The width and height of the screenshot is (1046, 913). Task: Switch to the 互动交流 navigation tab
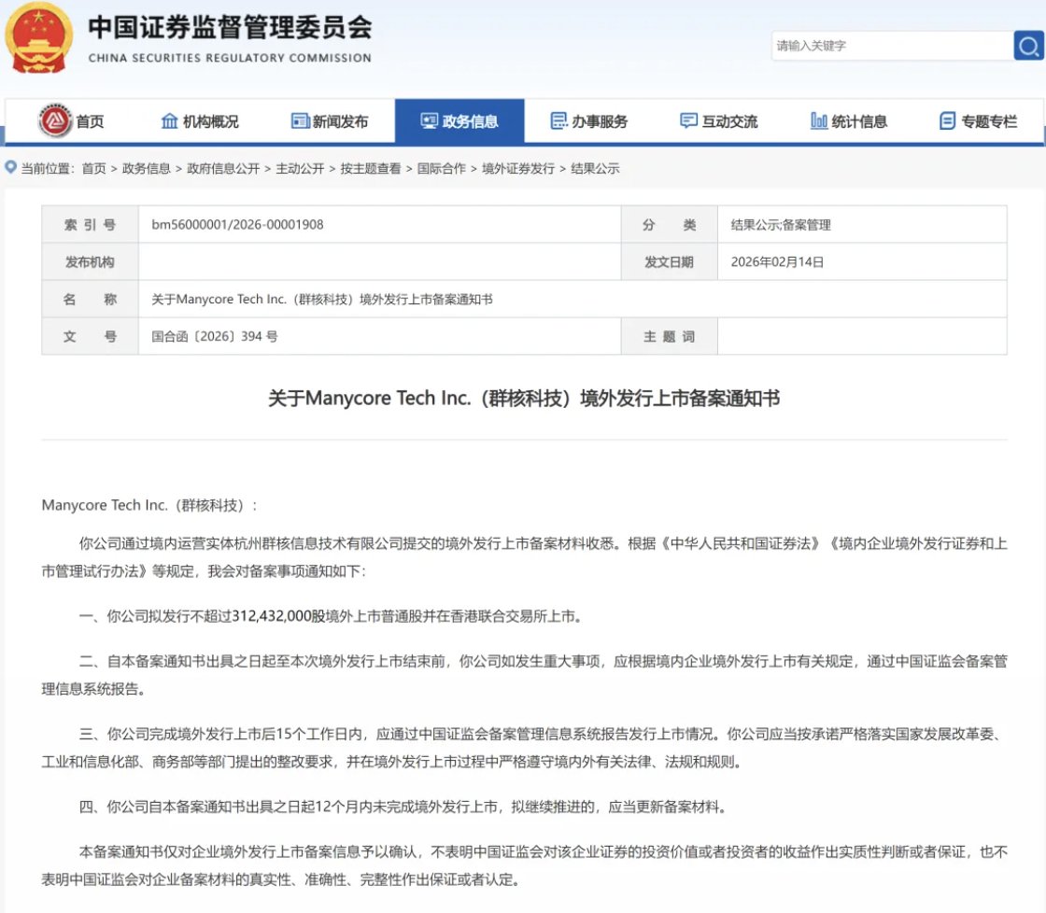tap(717, 120)
